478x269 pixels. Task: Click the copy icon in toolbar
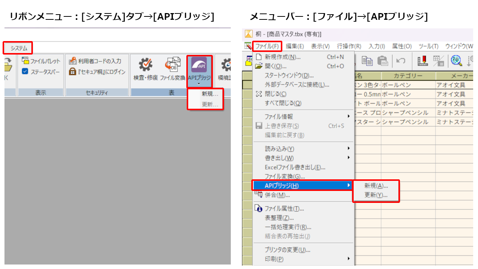coord(367,61)
